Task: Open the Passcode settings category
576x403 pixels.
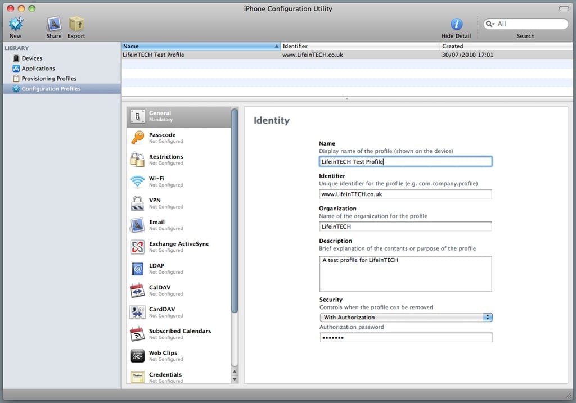Action: [179, 138]
